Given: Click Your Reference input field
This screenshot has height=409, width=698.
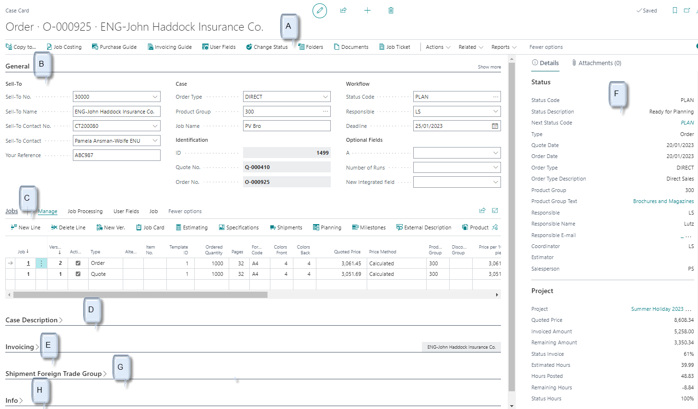Looking at the screenshot, I should click(x=116, y=155).
